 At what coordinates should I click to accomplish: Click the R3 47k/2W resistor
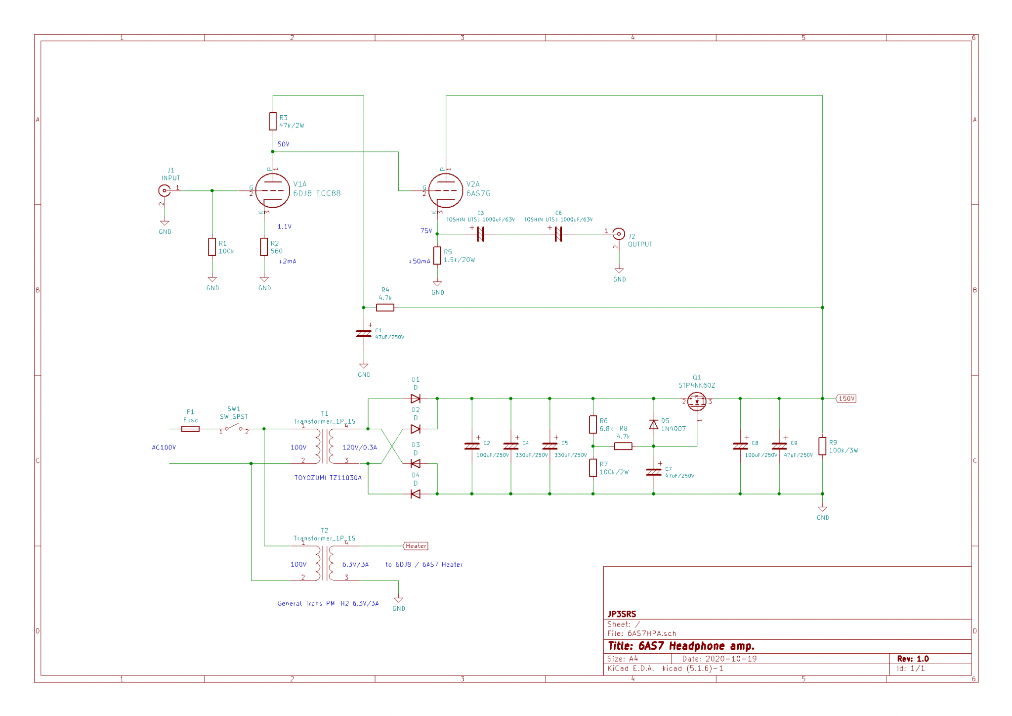tap(272, 121)
